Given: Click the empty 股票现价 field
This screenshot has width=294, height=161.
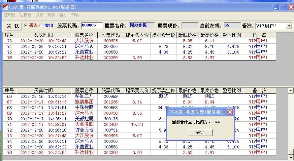Looking at the screenshot, I should [x=190, y=25].
